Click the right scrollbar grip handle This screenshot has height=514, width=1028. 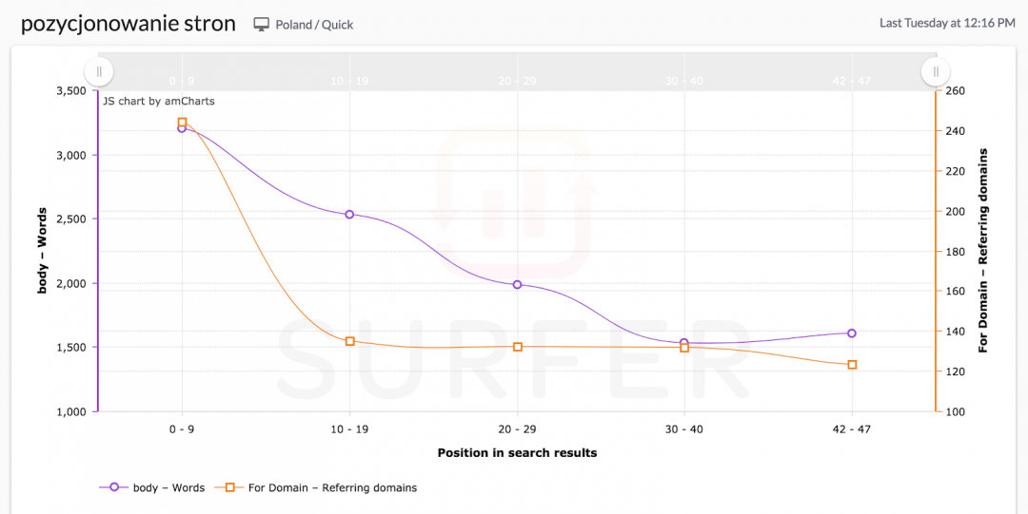[936, 71]
